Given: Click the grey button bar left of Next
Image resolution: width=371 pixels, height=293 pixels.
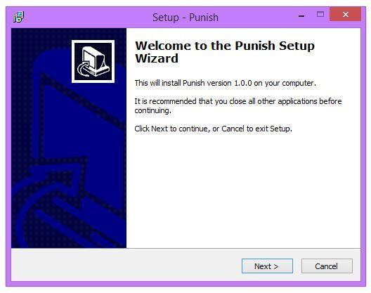Looking at the screenshot, I should tap(125, 265).
